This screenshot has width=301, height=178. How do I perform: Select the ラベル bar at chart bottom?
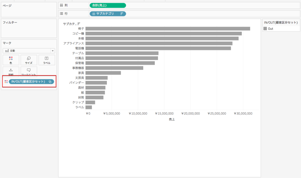tap(89, 107)
